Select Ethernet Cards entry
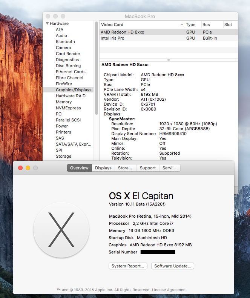Screen dimensions: 250x298 [71, 72]
